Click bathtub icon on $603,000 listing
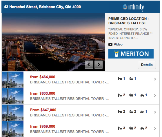This screenshot has width=162, height=137. 131,95
